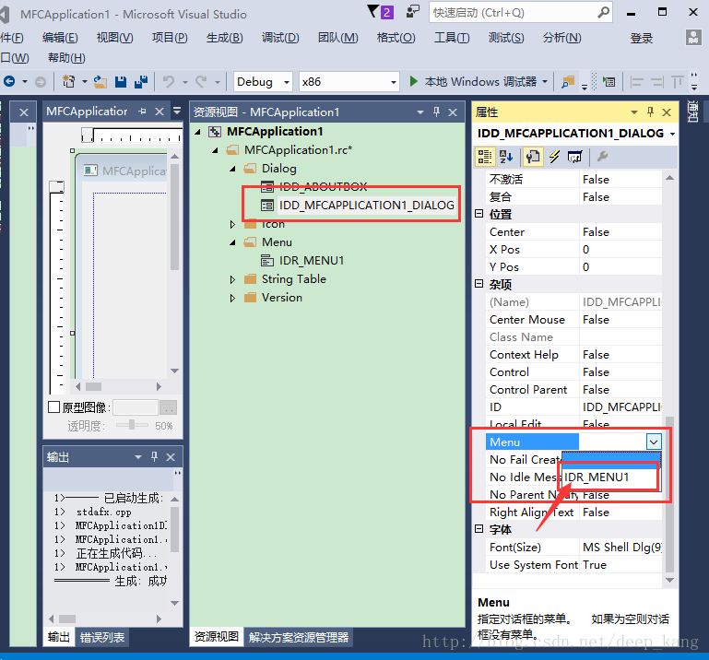Image resolution: width=709 pixels, height=660 pixels.
Task: Click the find in files toolbar icon
Action: [x=567, y=82]
